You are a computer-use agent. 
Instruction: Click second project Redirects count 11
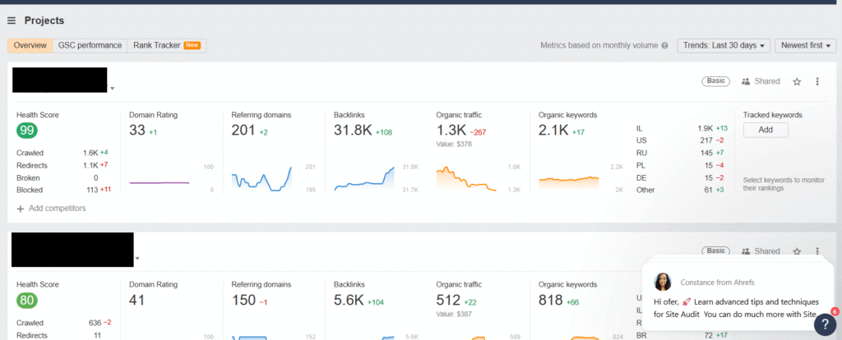[x=98, y=335]
